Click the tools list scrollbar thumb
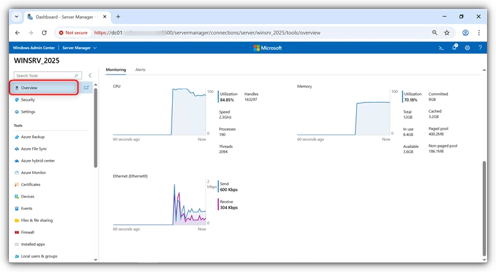 pos(96,128)
